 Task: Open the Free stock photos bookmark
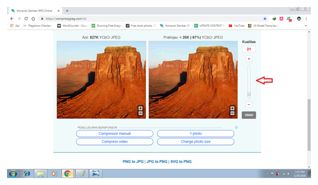tap(141, 26)
